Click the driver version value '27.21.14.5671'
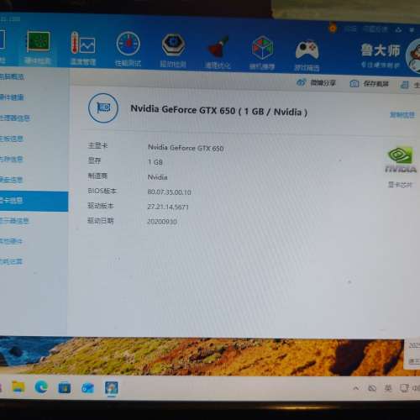The height and width of the screenshot is (420, 420). [x=168, y=207]
